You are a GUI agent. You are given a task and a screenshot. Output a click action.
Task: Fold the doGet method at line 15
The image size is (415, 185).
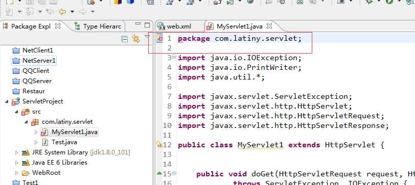(x=174, y=173)
